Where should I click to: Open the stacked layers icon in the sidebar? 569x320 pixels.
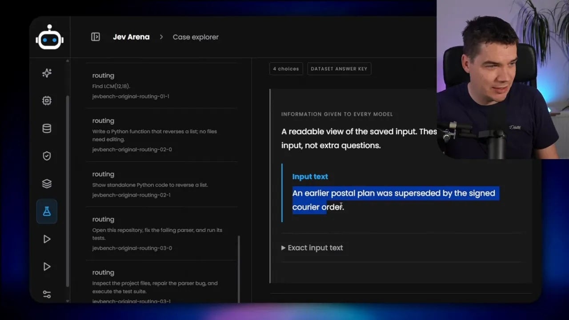tap(47, 184)
